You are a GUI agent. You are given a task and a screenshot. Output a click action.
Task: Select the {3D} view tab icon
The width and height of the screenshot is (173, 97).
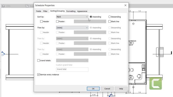(x=4, y=6)
